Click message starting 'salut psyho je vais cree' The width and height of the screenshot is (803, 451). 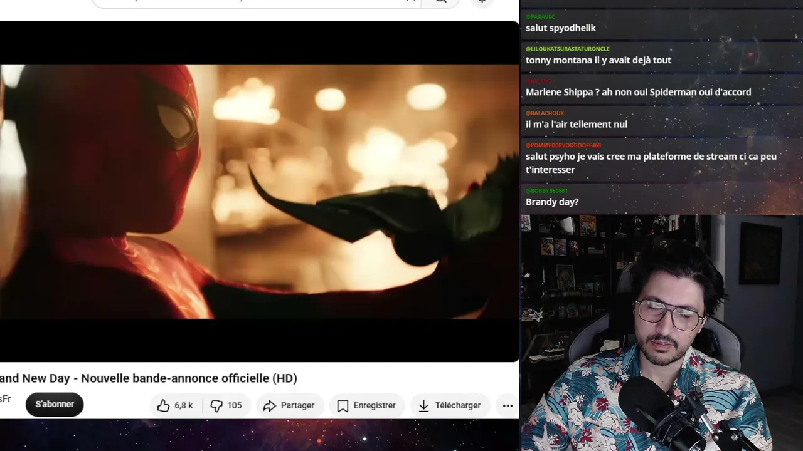(x=651, y=163)
